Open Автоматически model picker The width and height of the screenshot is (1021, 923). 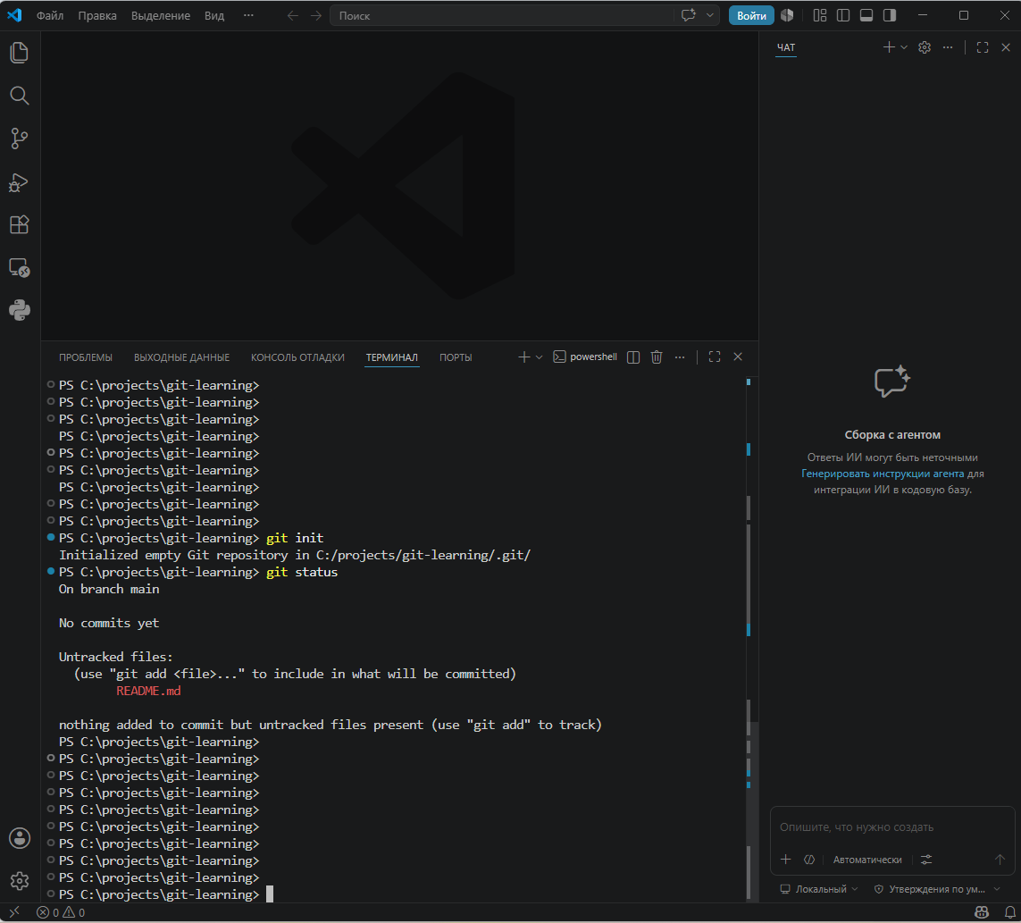(x=867, y=860)
